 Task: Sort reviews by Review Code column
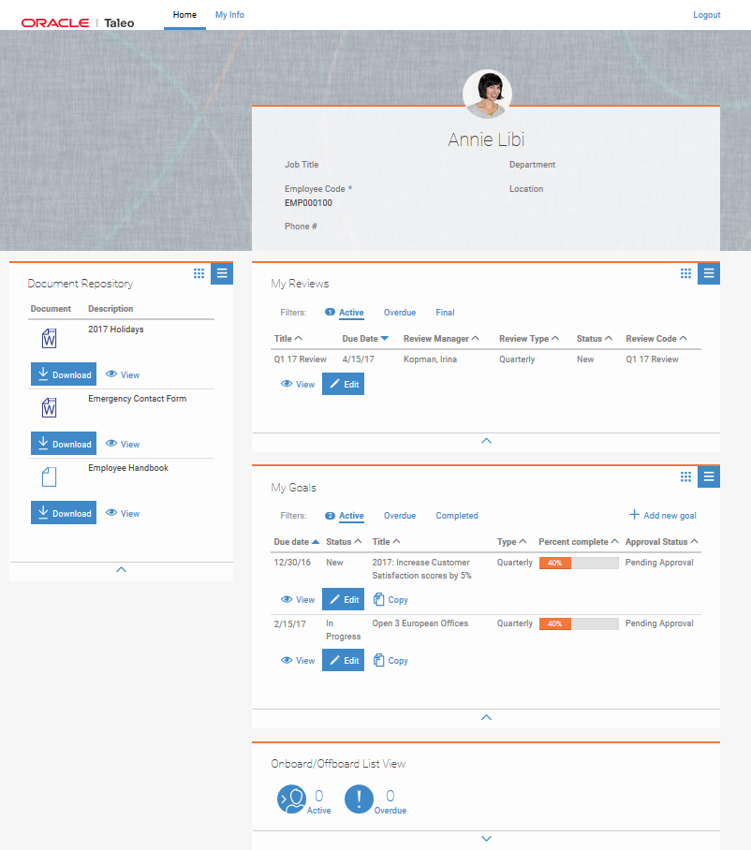656,338
